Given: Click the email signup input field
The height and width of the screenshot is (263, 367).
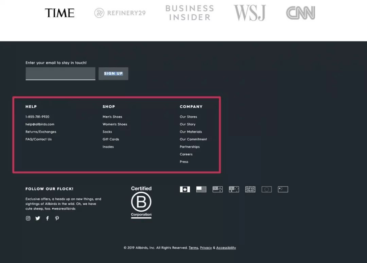Looking at the screenshot, I should 60,73.
